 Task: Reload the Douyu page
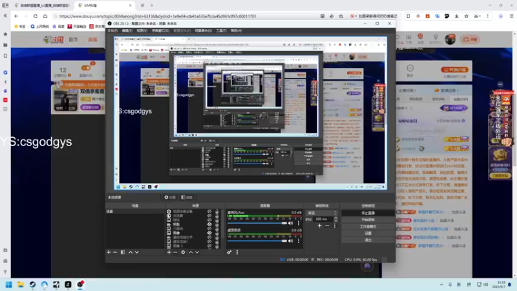click(36, 16)
